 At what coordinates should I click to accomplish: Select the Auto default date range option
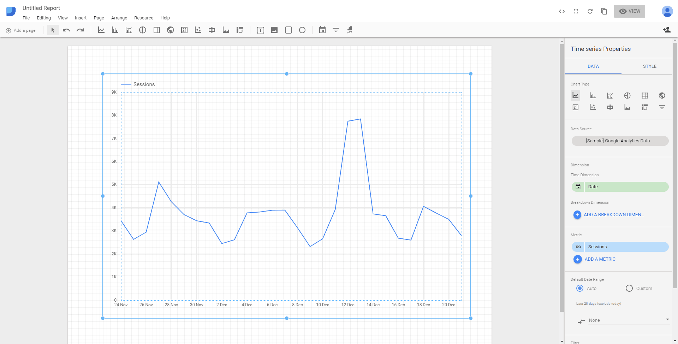click(579, 288)
